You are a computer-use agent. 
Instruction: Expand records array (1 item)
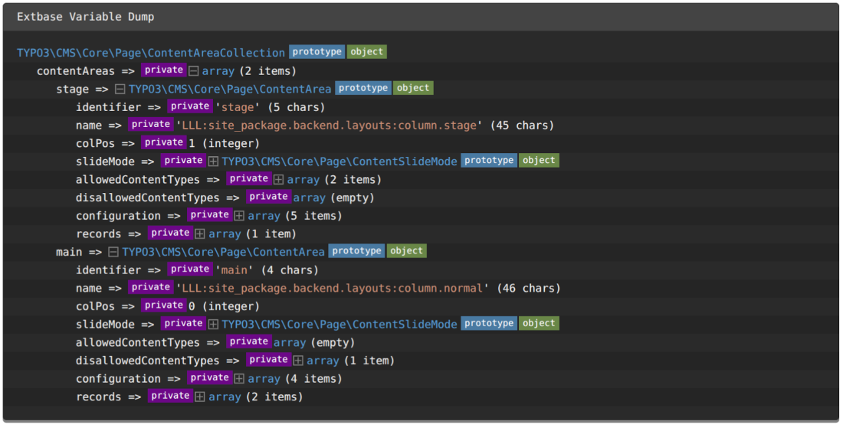pos(200,234)
